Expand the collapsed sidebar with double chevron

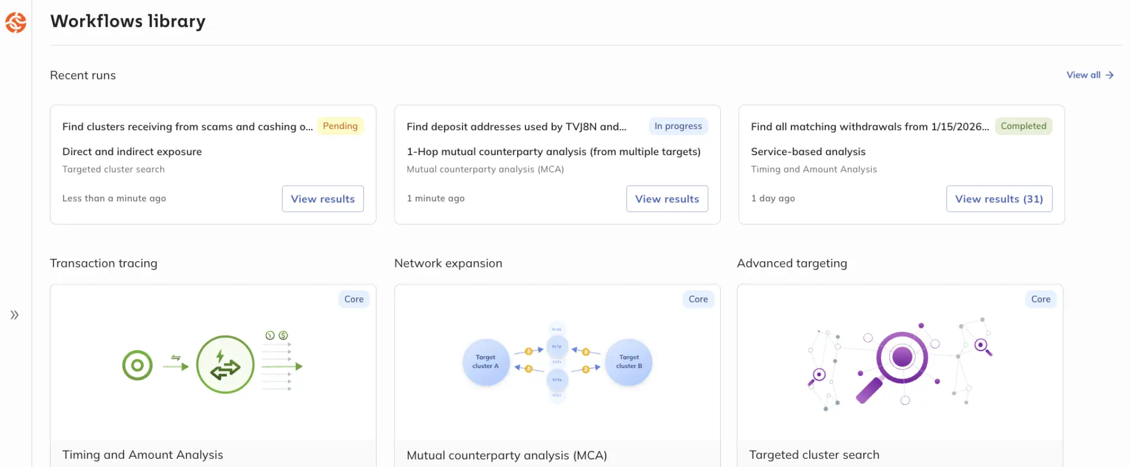tap(14, 315)
